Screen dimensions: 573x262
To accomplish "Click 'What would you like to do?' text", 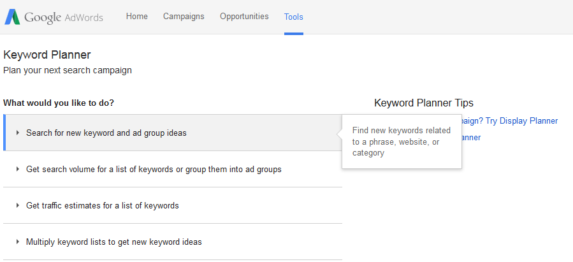I will tap(59, 103).
